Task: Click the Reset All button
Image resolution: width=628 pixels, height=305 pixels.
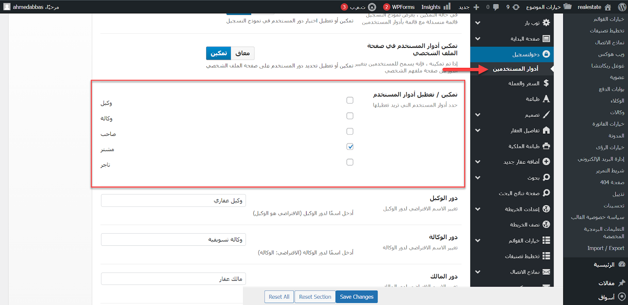Action: [x=279, y=297]
